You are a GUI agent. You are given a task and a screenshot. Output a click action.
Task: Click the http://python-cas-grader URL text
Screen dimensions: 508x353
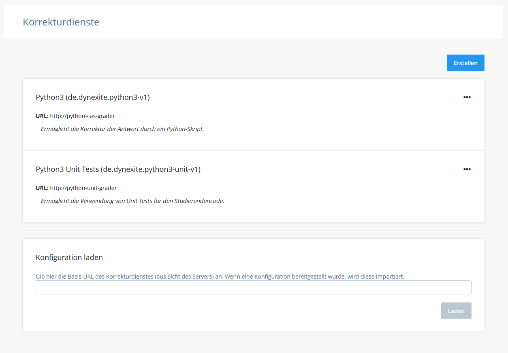click(x=83, y=116)
